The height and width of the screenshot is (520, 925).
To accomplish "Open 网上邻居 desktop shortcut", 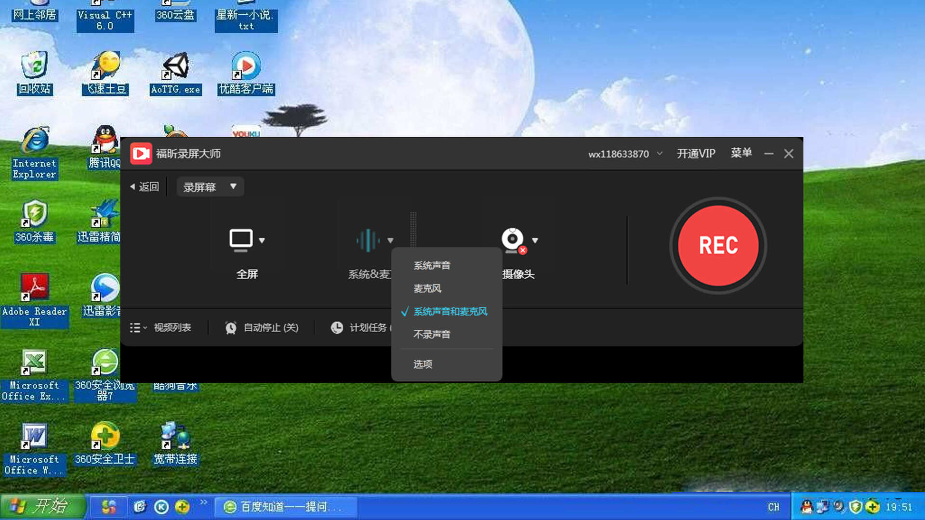I will tap(34, 12).
